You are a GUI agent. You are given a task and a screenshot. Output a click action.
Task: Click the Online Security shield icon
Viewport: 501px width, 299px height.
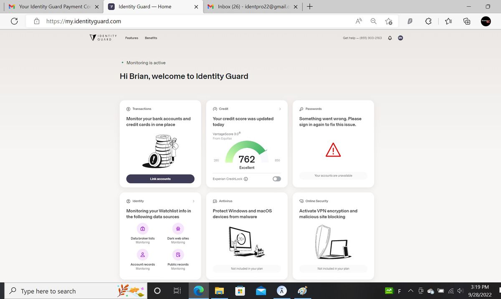(301, 201)
